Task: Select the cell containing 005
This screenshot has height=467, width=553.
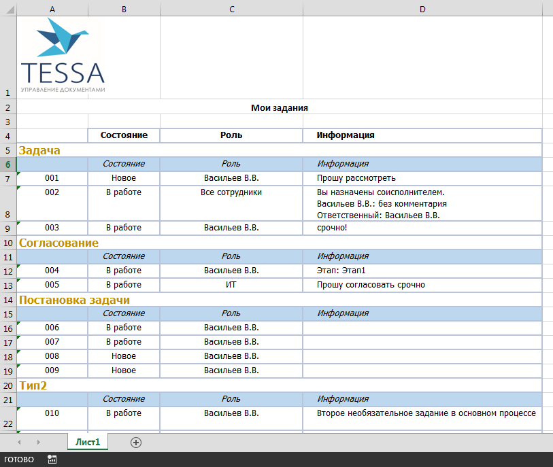Action: pyautogui.click(x=52, y=285)
